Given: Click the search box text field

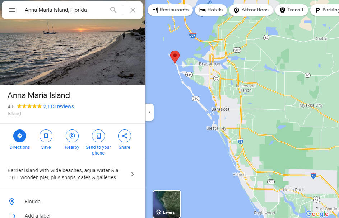Looking at the screenshot, I should click(65, 10).
